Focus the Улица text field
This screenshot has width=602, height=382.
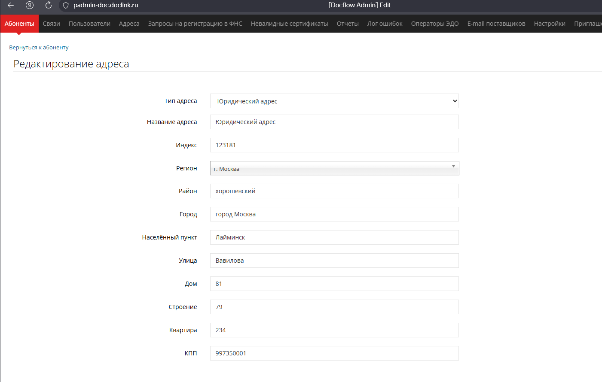334,261
